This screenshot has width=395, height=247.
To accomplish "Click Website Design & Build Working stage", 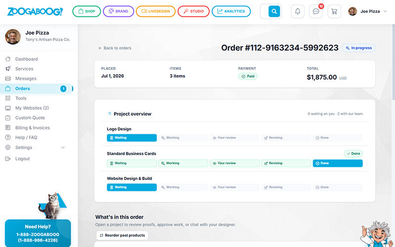I will [183, 187].
